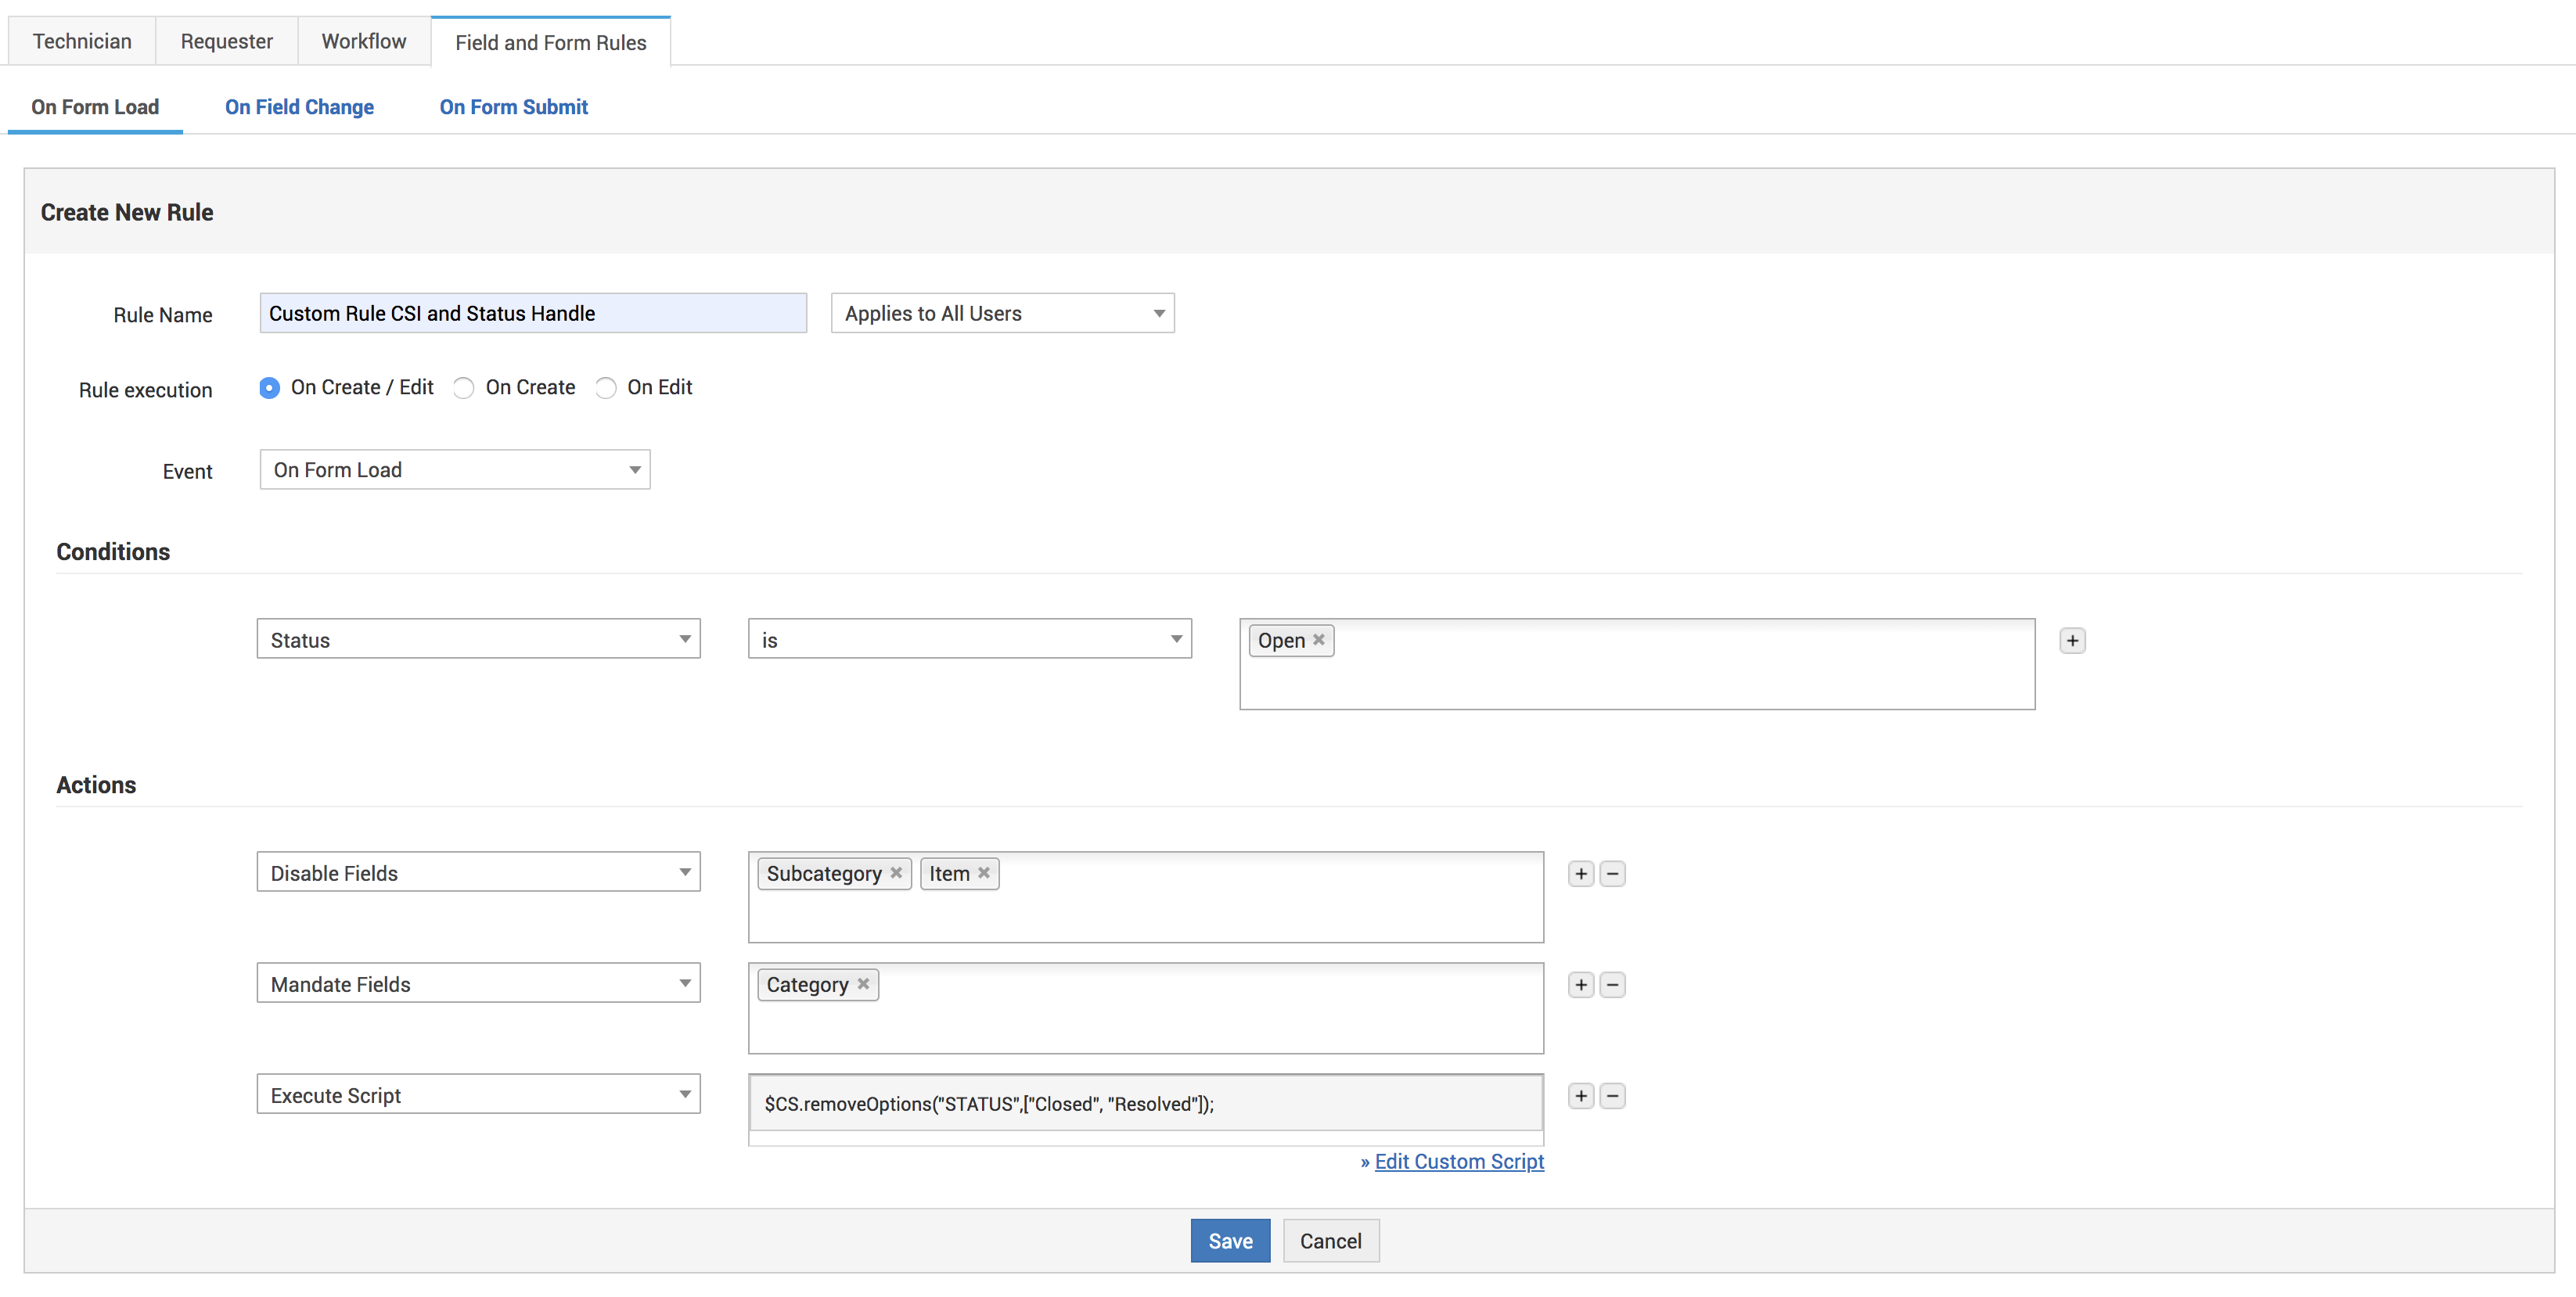Image resolution: width=2576 pixels, height=1297 pixels.
Task: Add action after Disable Fields row
Action: pos(1580,874)
